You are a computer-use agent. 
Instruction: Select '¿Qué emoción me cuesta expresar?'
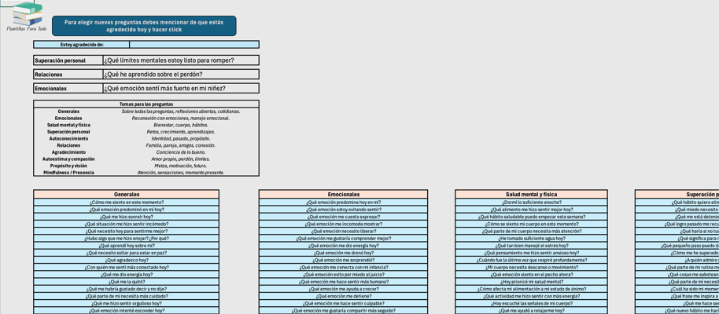pos(344,217)
